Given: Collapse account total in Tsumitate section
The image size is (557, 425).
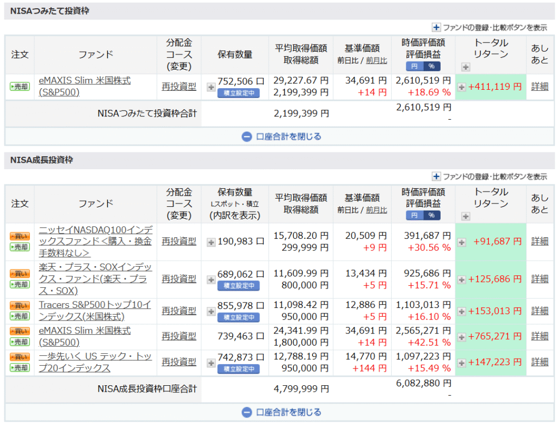Looking at the screenshot, I should click(x=281, y=137).
